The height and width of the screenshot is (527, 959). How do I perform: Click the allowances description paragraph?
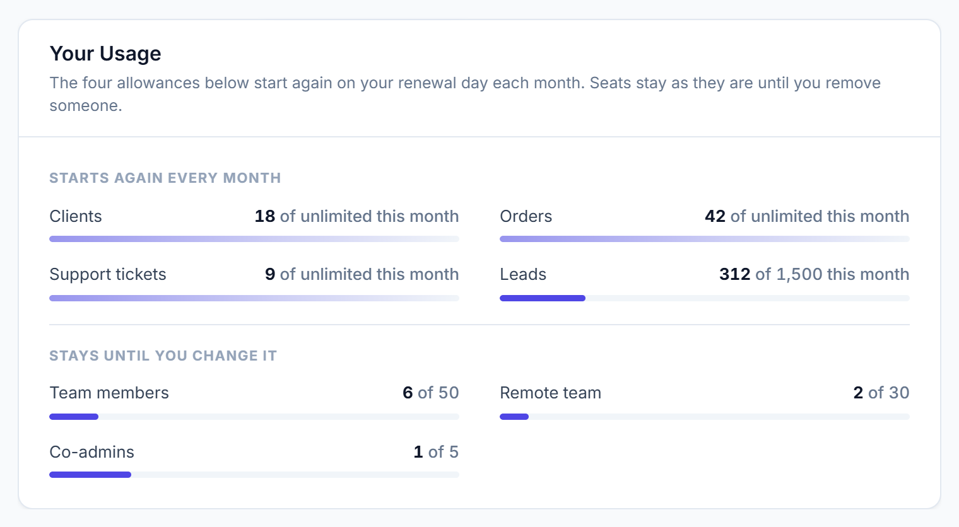click(x=465, y=94)
